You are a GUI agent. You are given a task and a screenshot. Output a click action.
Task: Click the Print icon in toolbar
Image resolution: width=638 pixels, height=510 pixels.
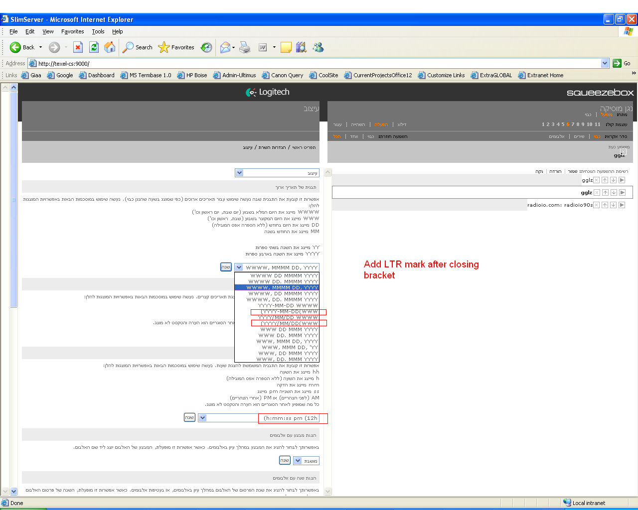point(245,47)
